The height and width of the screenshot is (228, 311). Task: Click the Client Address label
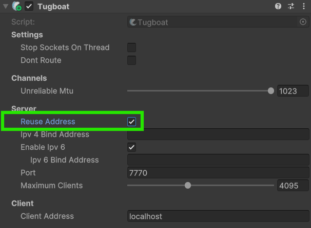click(x=47, y=216)
